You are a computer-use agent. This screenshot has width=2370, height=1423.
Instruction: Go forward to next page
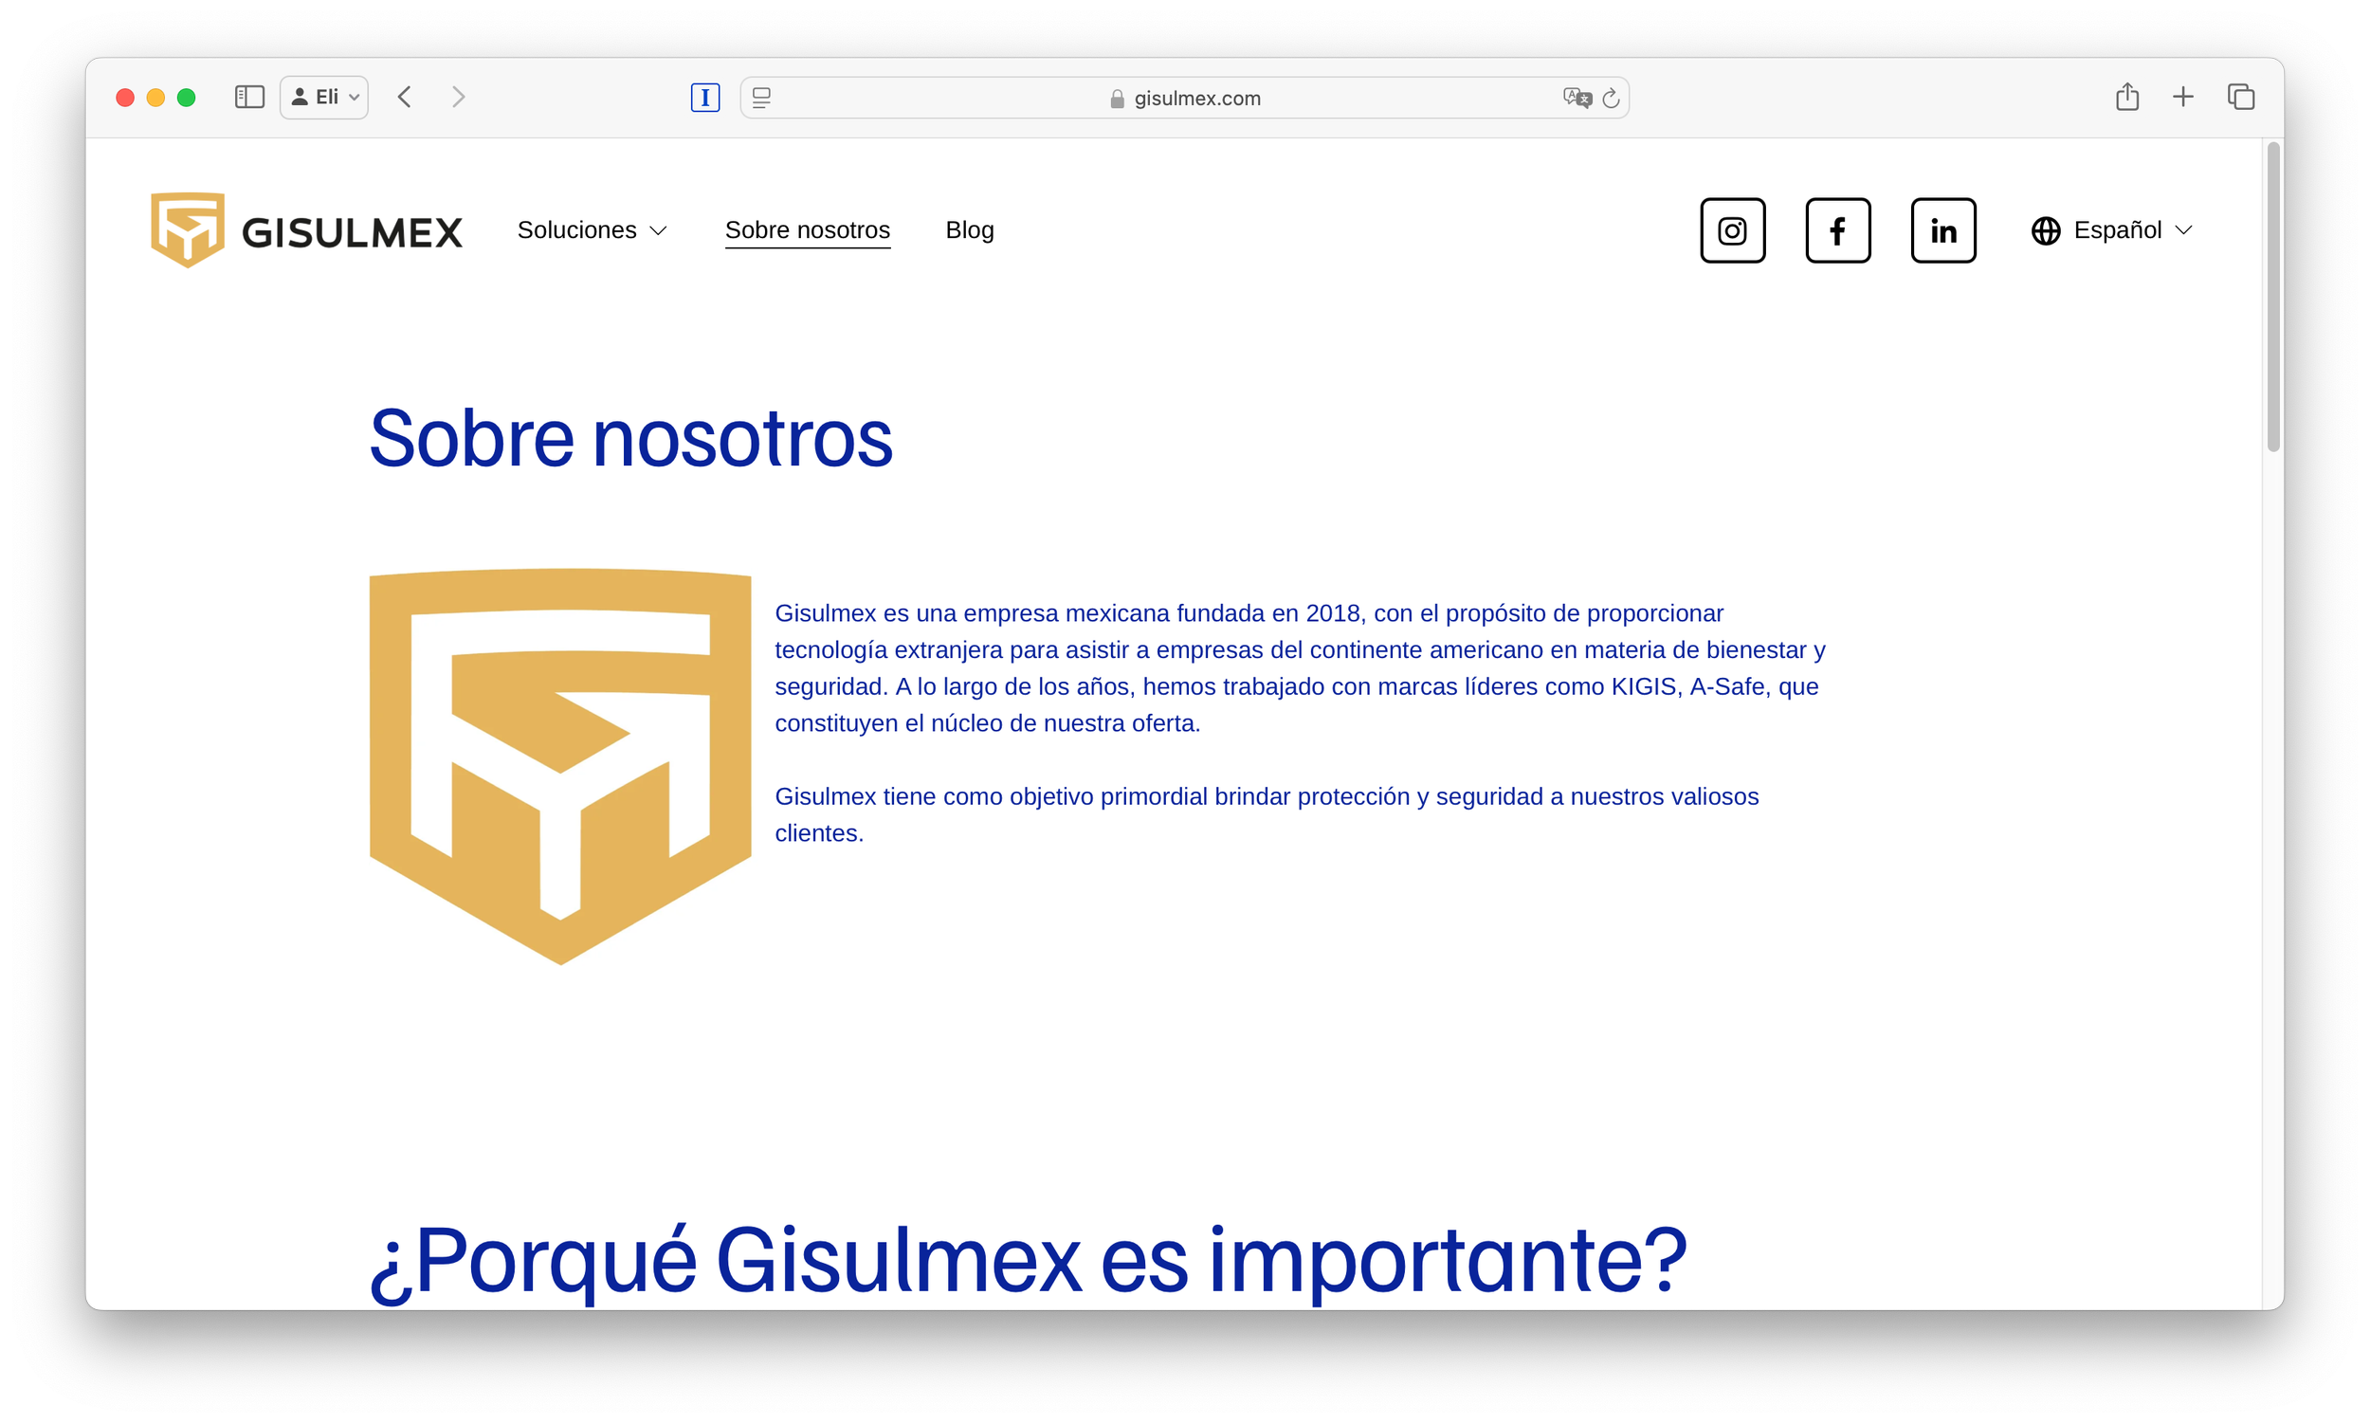[458, 97]
